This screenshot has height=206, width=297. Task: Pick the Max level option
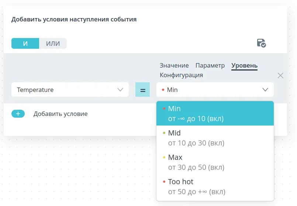click(215, 162)
